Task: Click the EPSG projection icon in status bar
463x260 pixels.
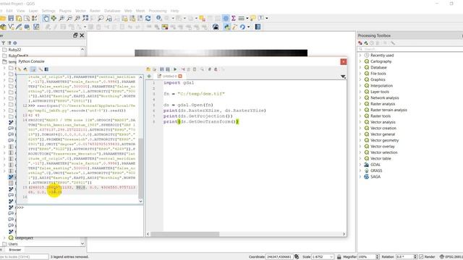Action: (x=442, y=257)
